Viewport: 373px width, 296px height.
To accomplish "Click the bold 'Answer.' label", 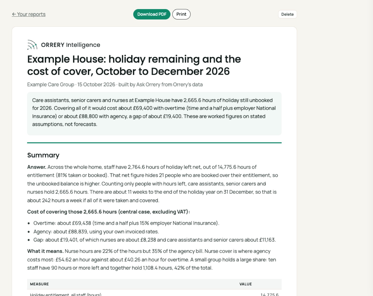I will tap(37, 167).
